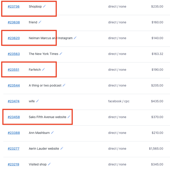Open order link #23638
Viewport: 170px width, 173px height.
point(14,22)
